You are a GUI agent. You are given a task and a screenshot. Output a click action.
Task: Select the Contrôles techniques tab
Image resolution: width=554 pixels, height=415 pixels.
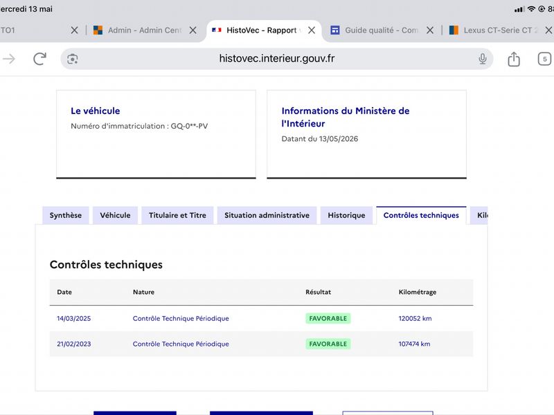(421, 215)
